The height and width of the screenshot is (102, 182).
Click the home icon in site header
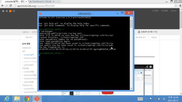(3, 11)
